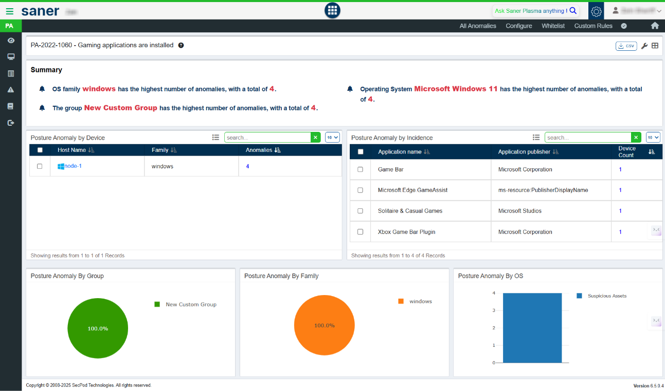Click the saner logo

(x=40, y=11)
